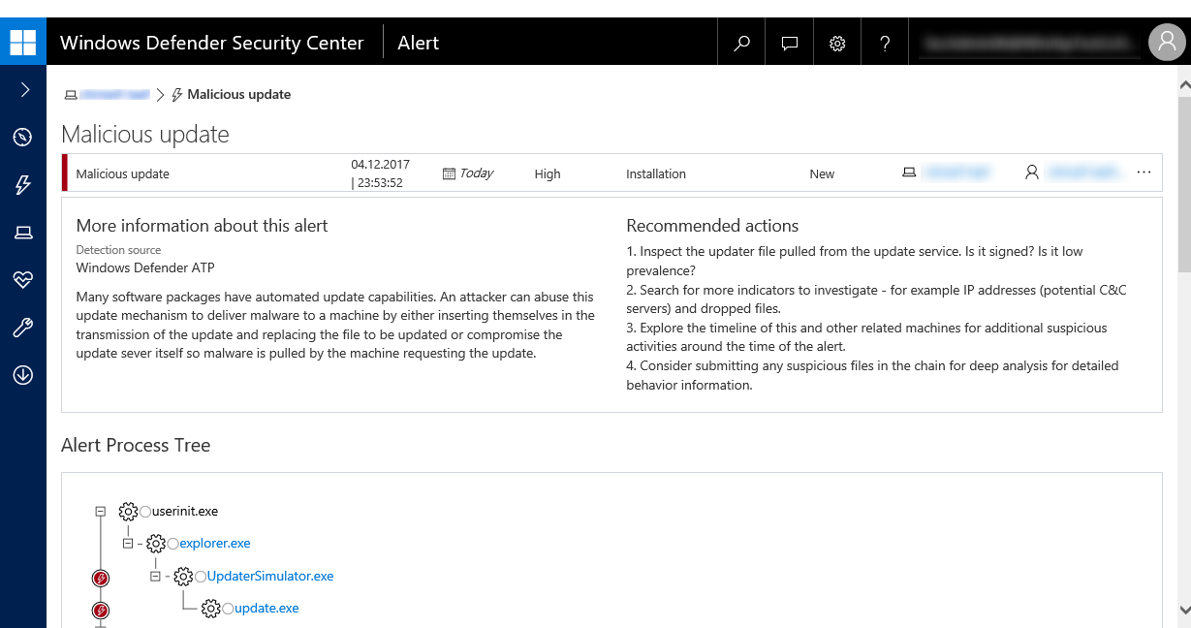Open machines list laptop icon in sidebar
Viewport: 1191px width, 628px height.
(x=23, y=233)
